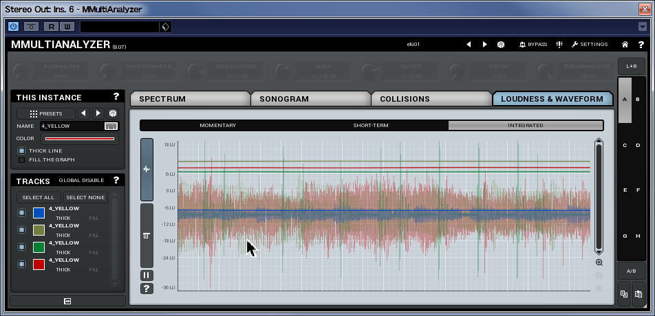The image size is (655, 316).
Task: Toggle FILL for the red swatch track
Action: click(x=94, y=269)
